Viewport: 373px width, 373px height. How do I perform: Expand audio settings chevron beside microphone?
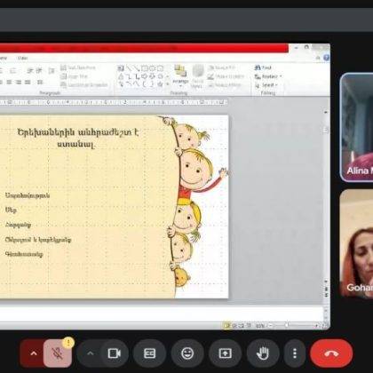coord(33,353)
